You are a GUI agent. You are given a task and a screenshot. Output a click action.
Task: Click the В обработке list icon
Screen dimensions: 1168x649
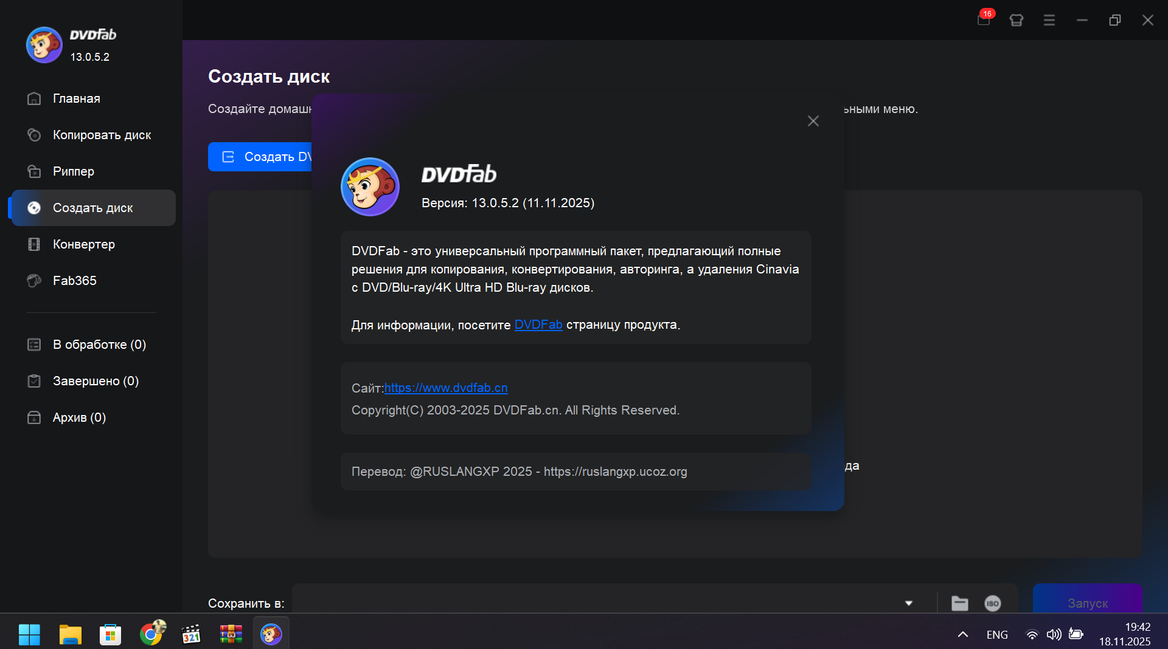coord(34,345)
